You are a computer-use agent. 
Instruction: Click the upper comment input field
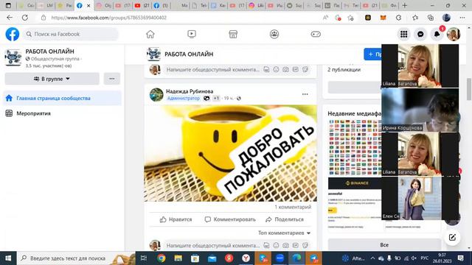213,70
